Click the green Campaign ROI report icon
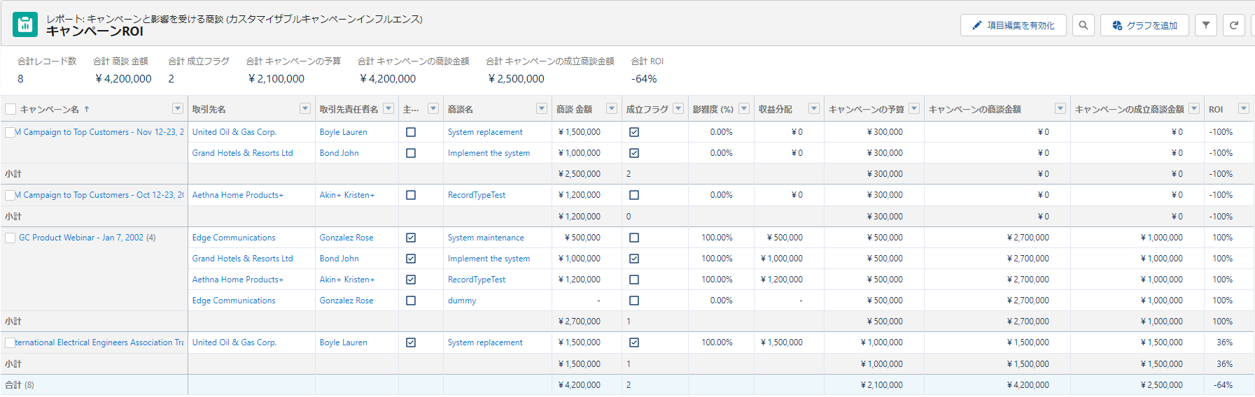Screen dimensions: 1255x397 tap(25, 24)
